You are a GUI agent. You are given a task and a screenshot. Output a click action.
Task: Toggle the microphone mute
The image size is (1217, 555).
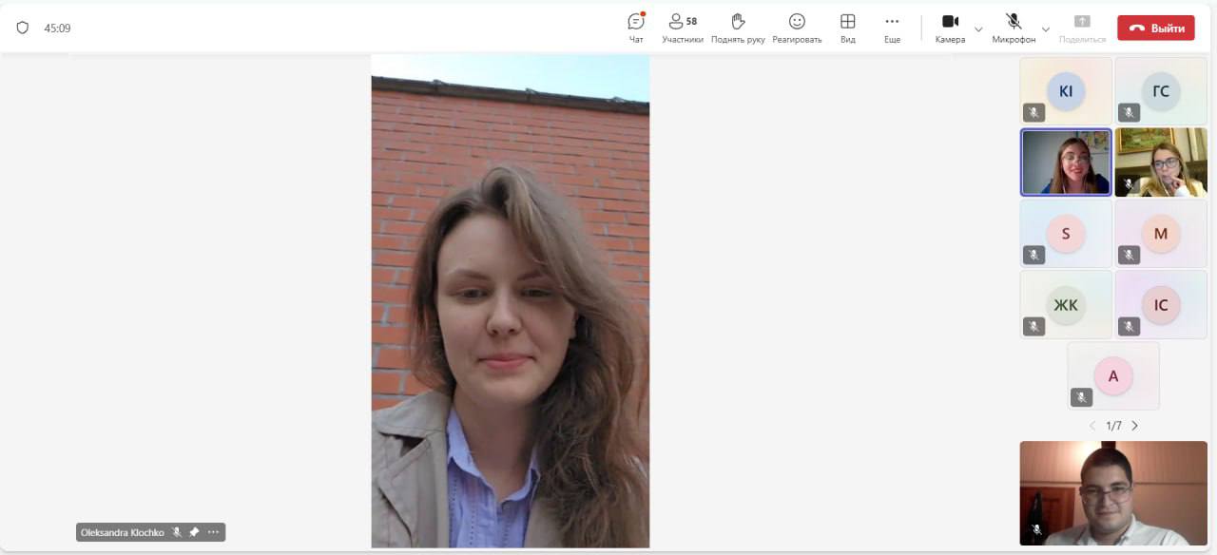pyautogui.click(x=1014, y=28)
